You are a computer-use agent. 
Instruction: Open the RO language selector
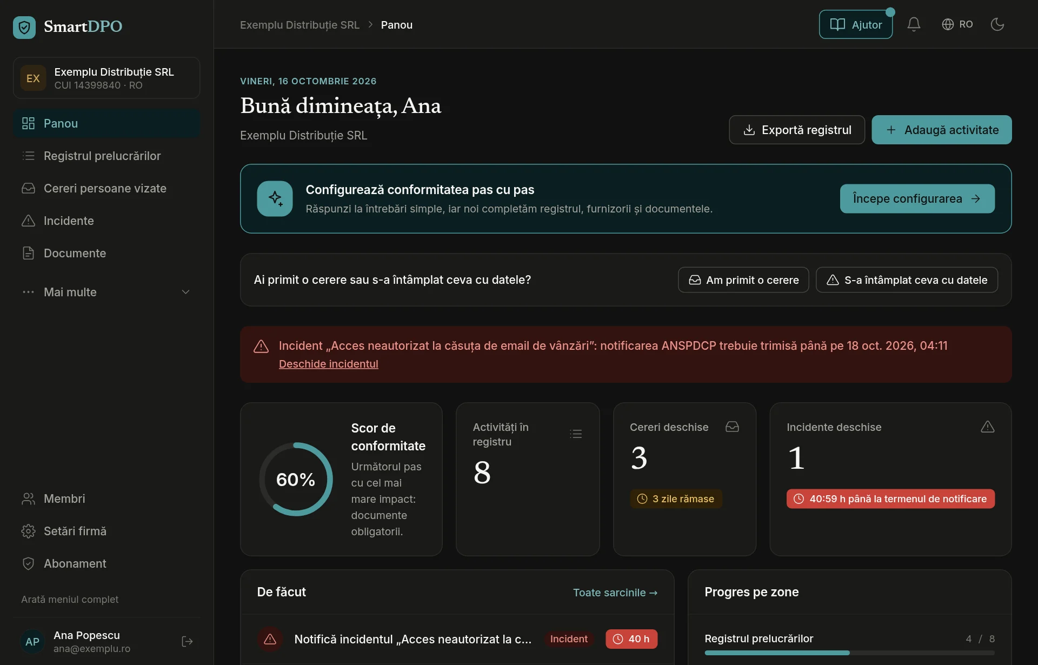click(957, 24)
